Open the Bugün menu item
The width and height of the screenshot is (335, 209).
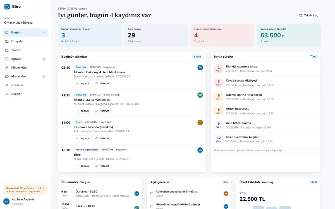point(25,33)
